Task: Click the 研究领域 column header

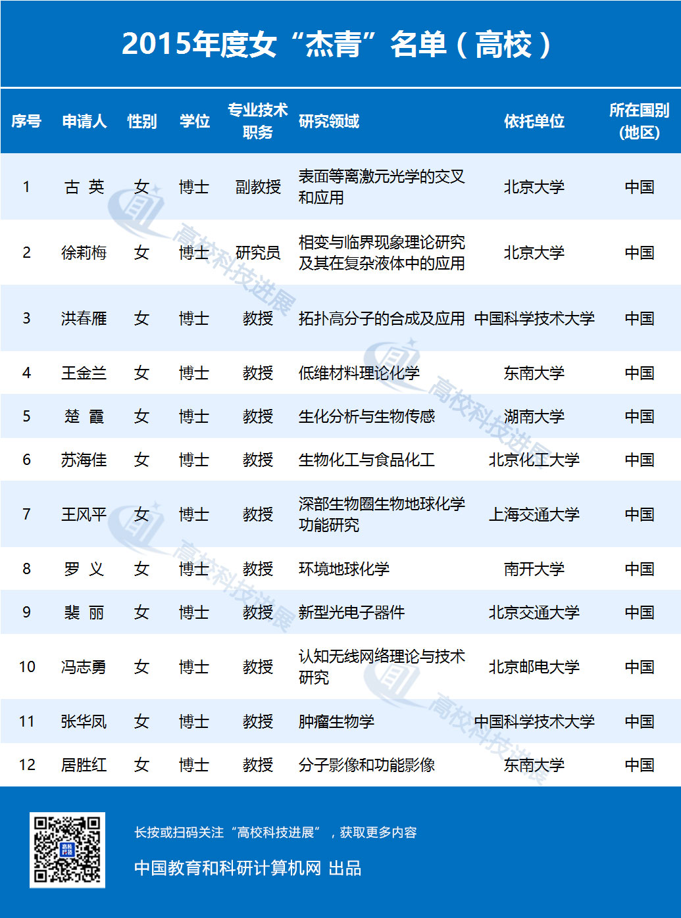Action: [329, 121]
